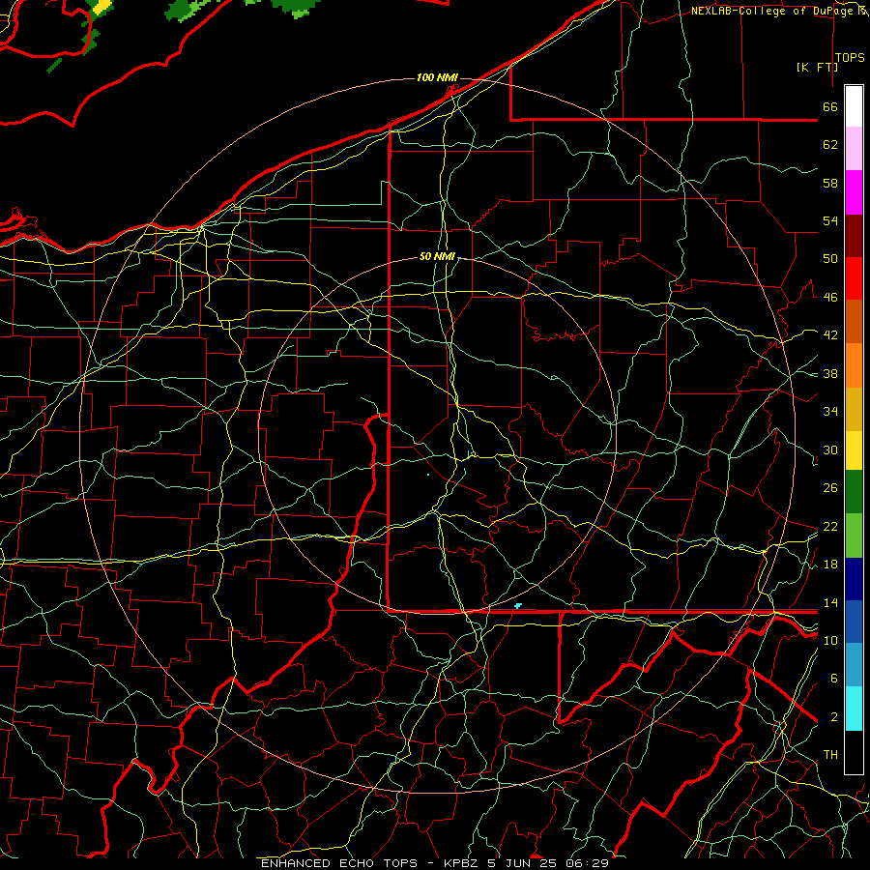Click the legend value '62'

[830, 145]
